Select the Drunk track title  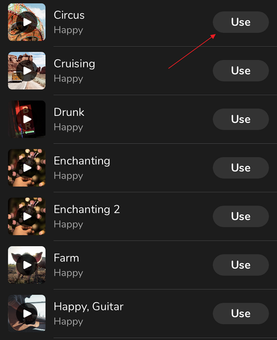coord(69,112)
